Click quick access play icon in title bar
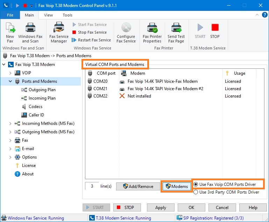269x222 pixels. tap(17, 6)
